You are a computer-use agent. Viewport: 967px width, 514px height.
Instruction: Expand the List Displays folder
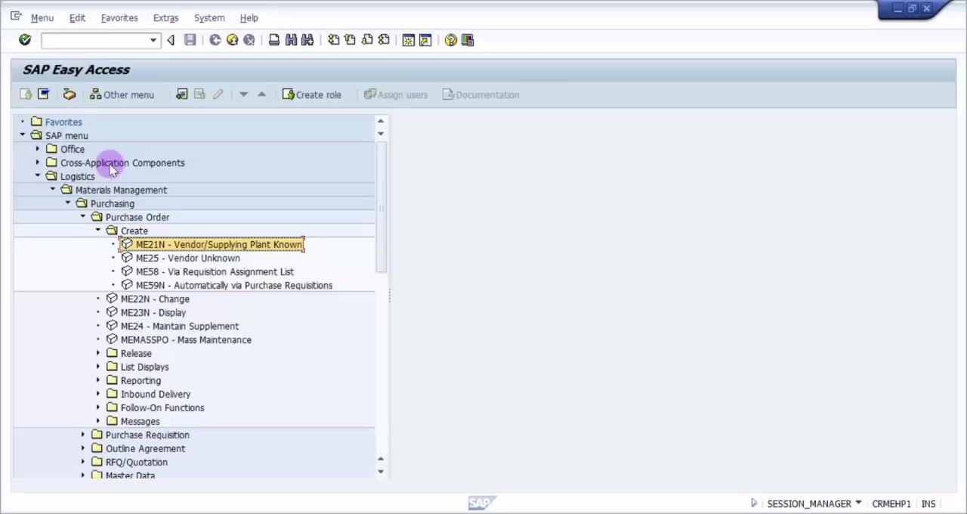tap(98, 367)
